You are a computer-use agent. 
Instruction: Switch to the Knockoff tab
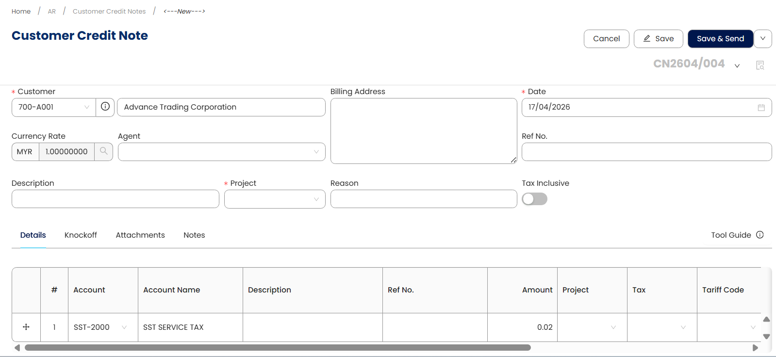(x=81, y=235)
